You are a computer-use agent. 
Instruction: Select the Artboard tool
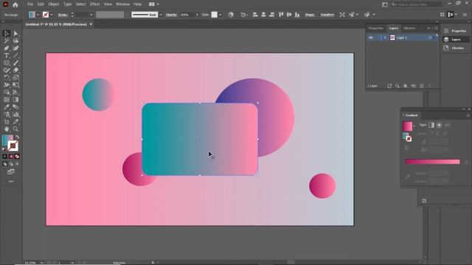point(7,121)
